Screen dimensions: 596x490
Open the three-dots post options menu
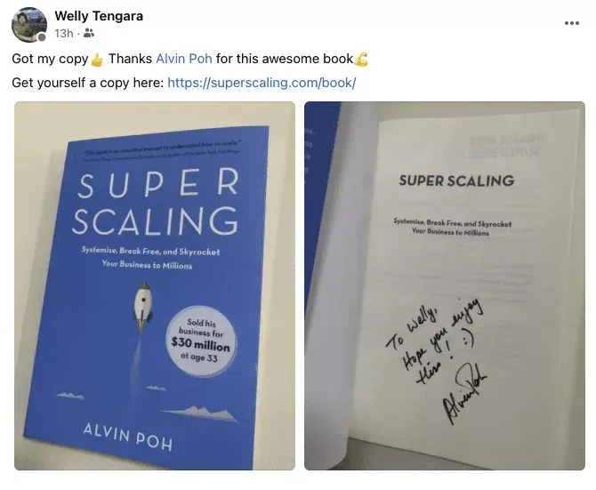[572, 23]
